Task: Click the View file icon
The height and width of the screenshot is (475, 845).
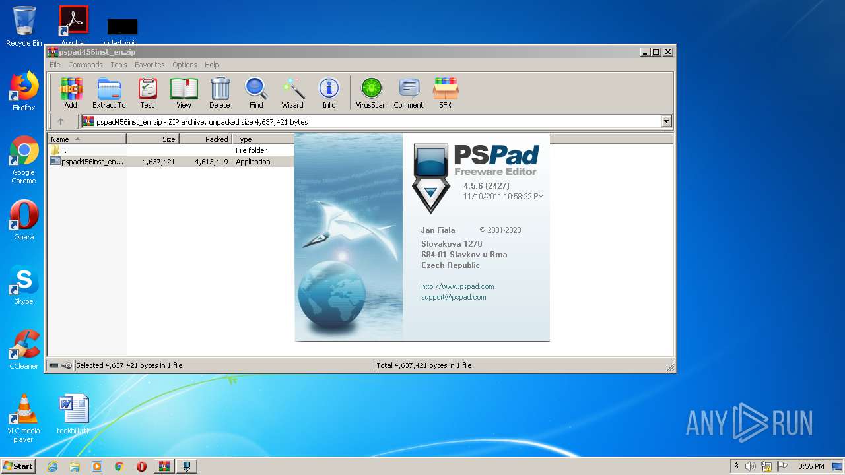Action: click(184, 92)
